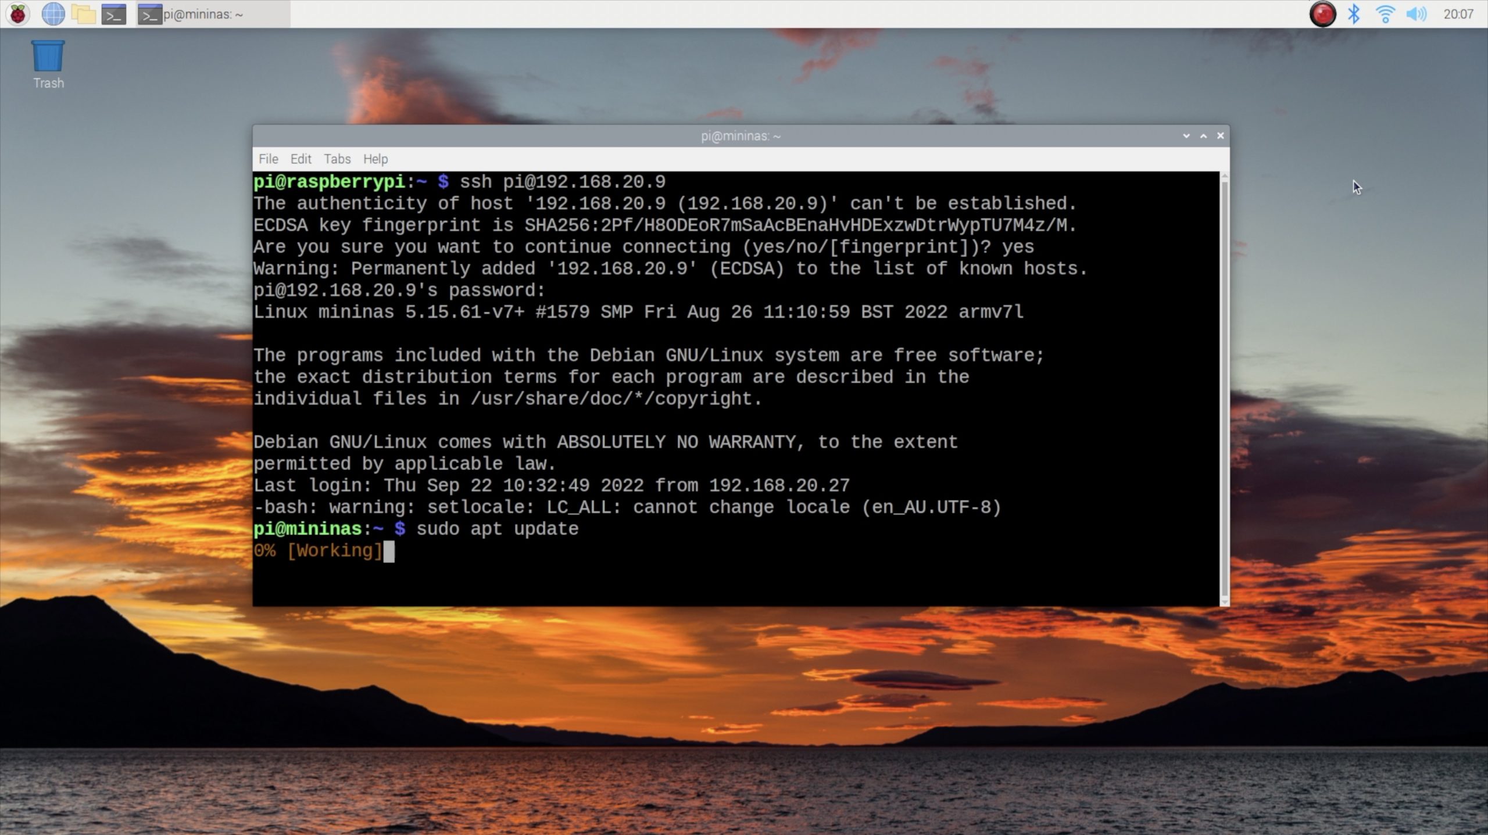Launch the web browser globe icon
This screenshot has width=1488, height=835.
tap(53, 14)
